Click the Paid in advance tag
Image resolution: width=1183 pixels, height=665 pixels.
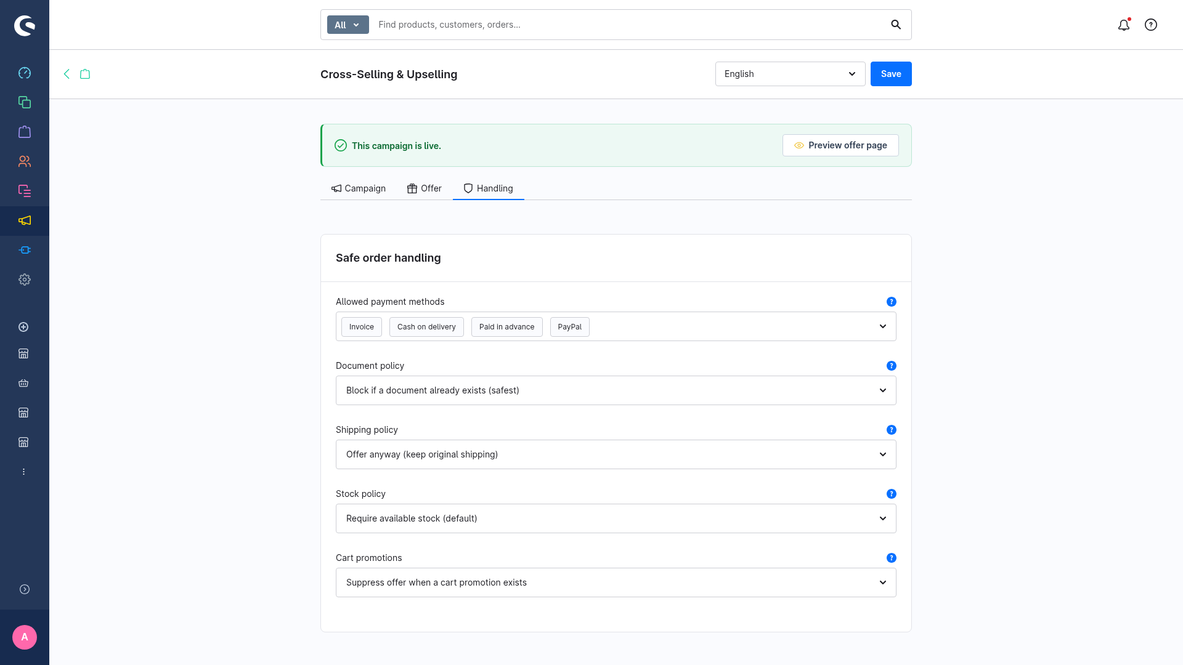(506, 327)
